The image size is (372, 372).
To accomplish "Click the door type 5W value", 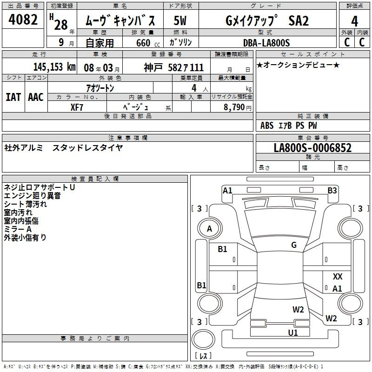I will (180, 20).
